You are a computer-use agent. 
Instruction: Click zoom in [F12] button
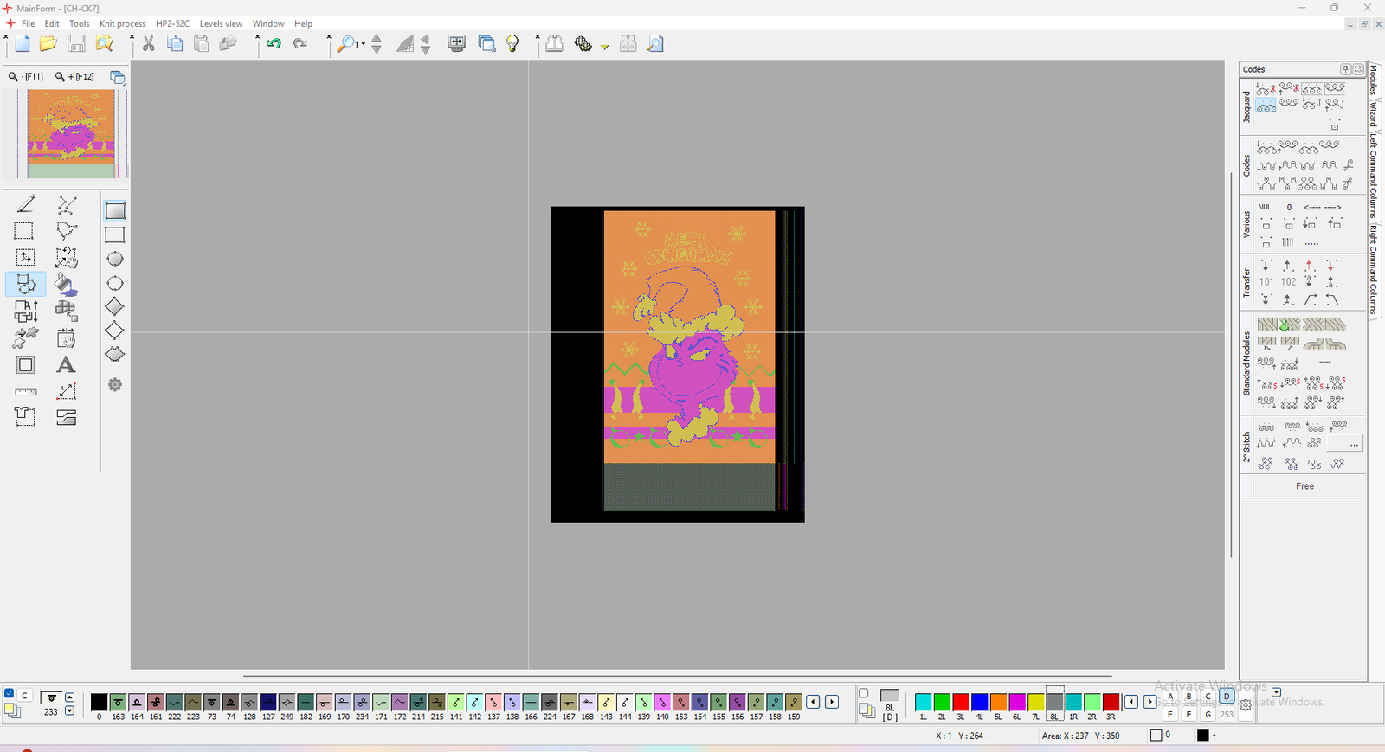point(74,77)
